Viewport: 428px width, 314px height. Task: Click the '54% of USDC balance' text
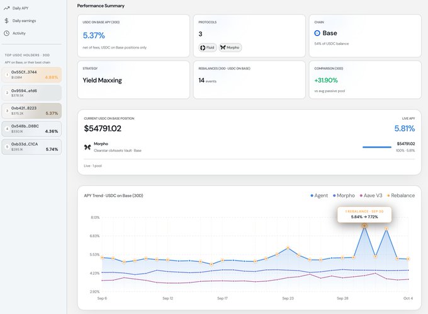point(331,44)
